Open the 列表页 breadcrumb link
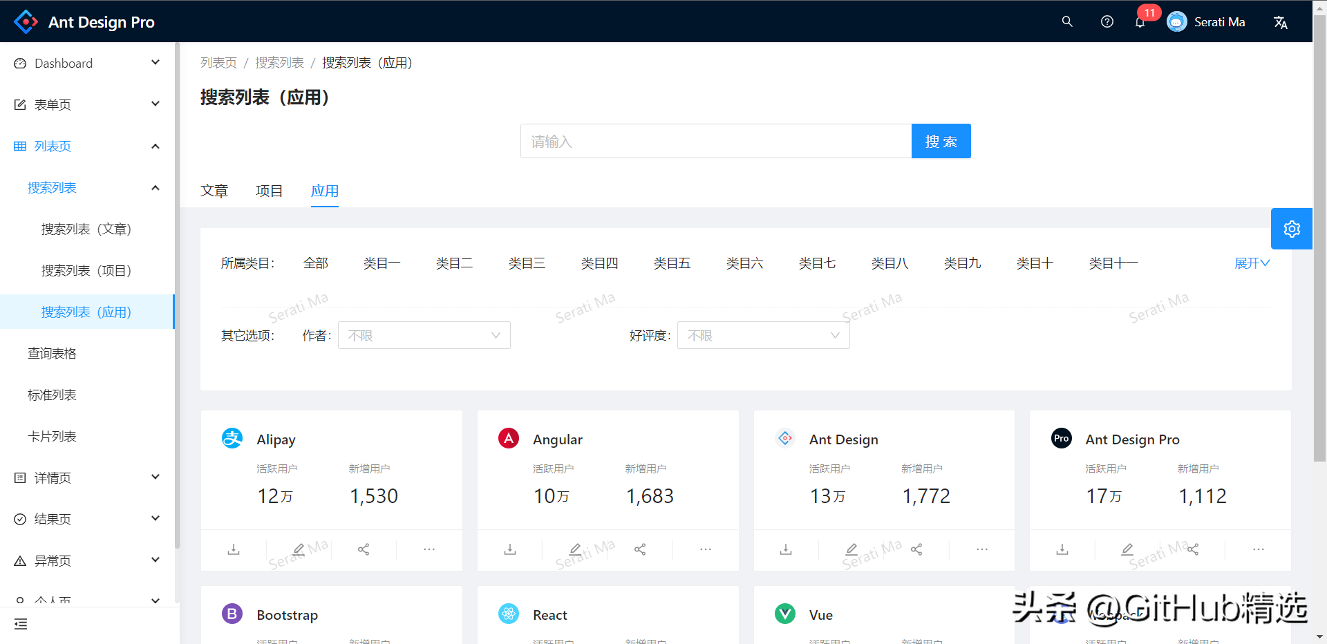The width and height of the screenshot is (1327, 644). click(218, 62)
